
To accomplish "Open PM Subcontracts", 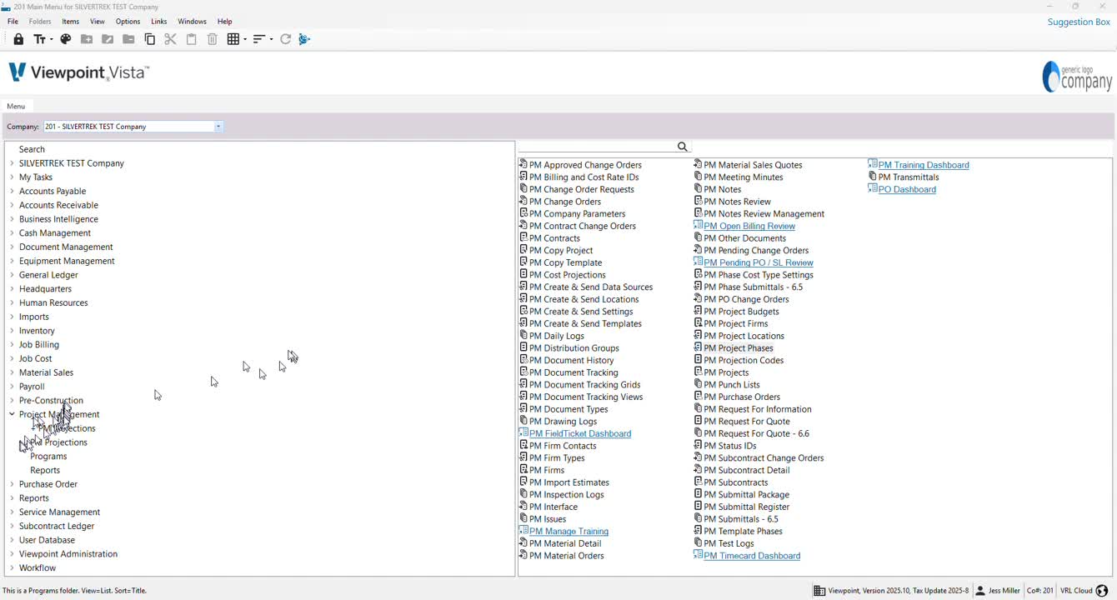I will (x=736, y=482).
